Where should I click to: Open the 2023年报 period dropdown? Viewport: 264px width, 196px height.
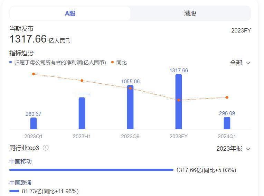[x=233, y=149]
